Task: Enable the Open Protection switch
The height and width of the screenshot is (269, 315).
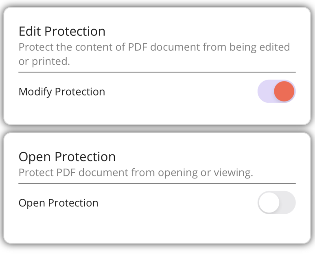Action: point(276,202)
